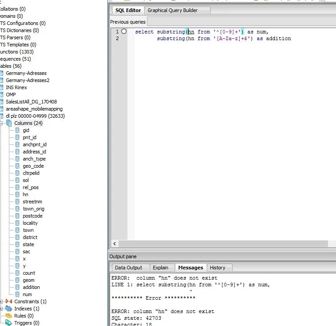Select the Sequences (51) node
Screen dimensions: 336x326
pyautogui.click(x=16, y=59)
